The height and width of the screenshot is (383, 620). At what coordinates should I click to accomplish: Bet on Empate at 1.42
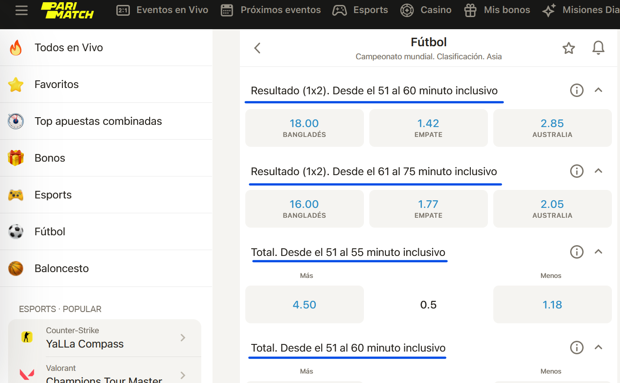429,128
